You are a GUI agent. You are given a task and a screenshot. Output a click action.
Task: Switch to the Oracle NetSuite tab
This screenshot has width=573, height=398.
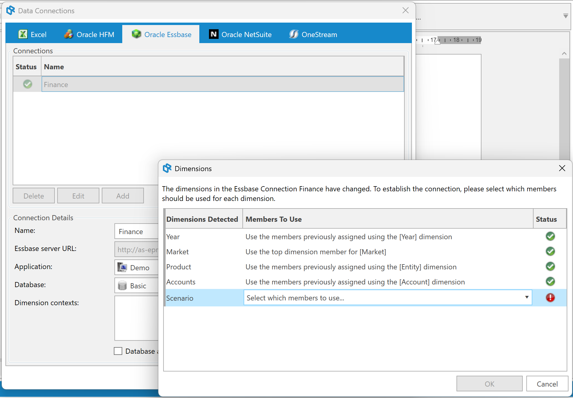click(240, 34)
